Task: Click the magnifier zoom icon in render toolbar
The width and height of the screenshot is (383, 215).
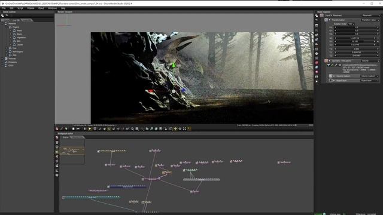Action: [133, 129]
